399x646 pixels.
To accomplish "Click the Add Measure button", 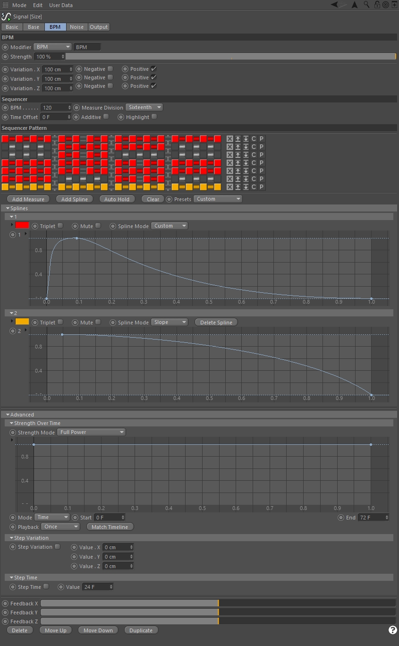I will [28, 199].
